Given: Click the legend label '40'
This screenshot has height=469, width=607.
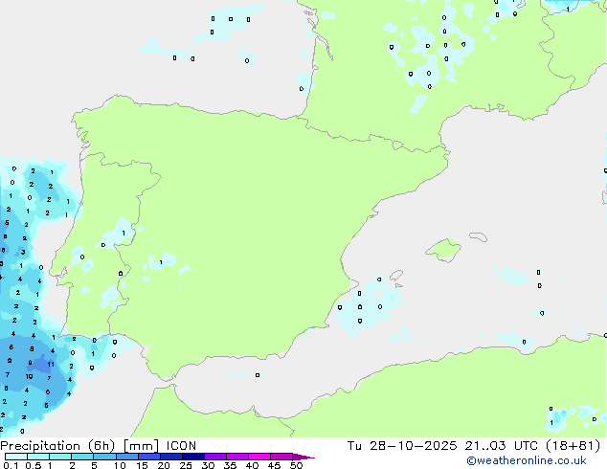Looking at the screenshot, I should point(252,465).
